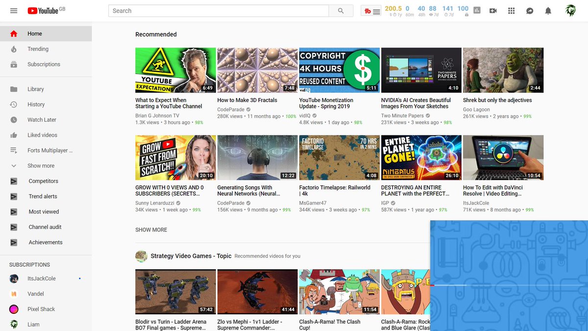Open Two Minute Papers channel link
The width and height of the screenshot is (588, 331).
[x=402, y=116]
